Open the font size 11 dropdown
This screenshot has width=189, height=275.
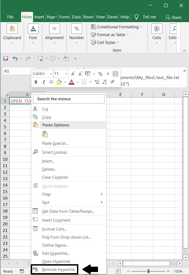coord(66,74)
